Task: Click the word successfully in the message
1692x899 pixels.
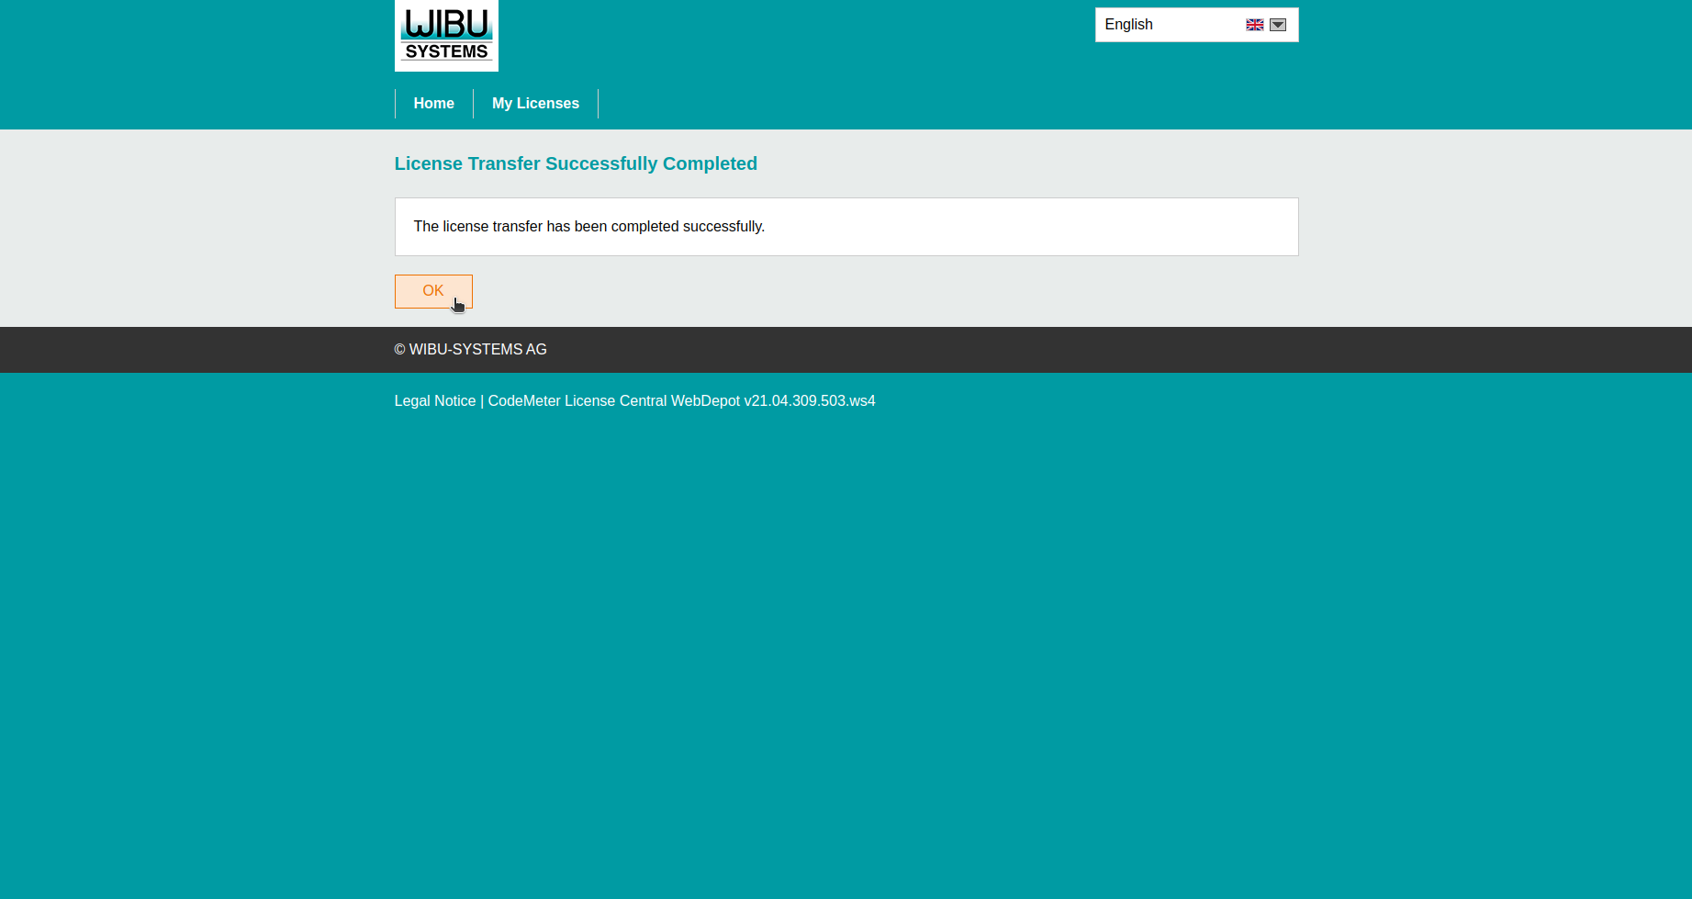Action: click(x=723, y=227)
